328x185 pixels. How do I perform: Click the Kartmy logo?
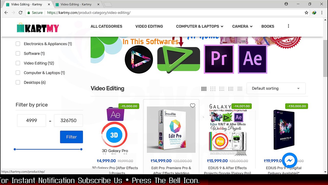[38, 28]
